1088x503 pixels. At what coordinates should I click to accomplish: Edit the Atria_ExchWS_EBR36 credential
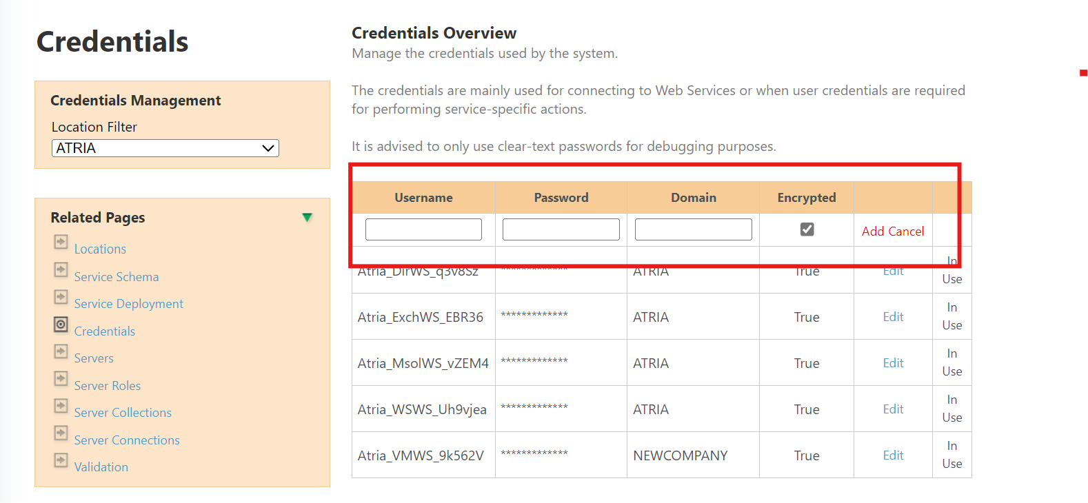(893, 316)
